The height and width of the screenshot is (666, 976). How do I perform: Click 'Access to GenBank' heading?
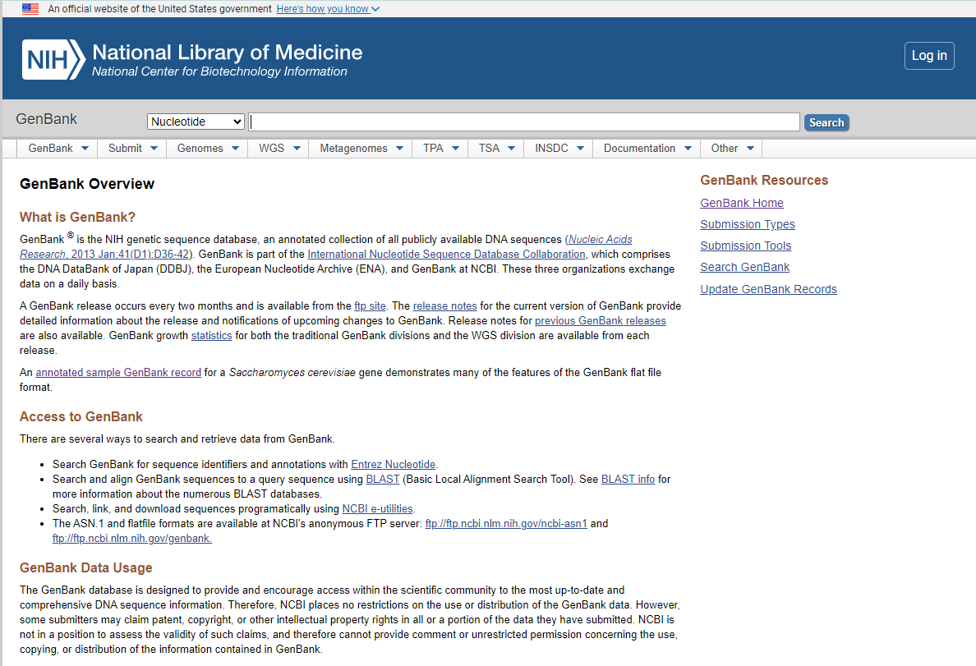[x=81, y=416]
